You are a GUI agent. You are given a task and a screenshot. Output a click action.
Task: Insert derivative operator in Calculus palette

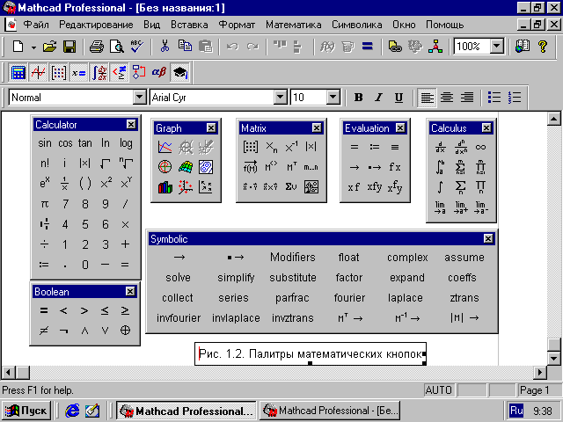coord(440,147)
